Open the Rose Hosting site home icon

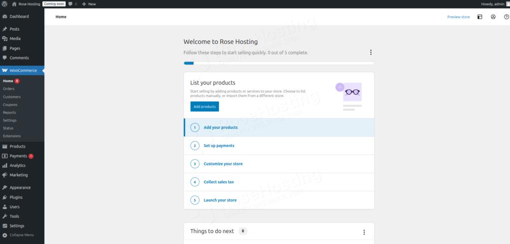(x=14, y=4)
